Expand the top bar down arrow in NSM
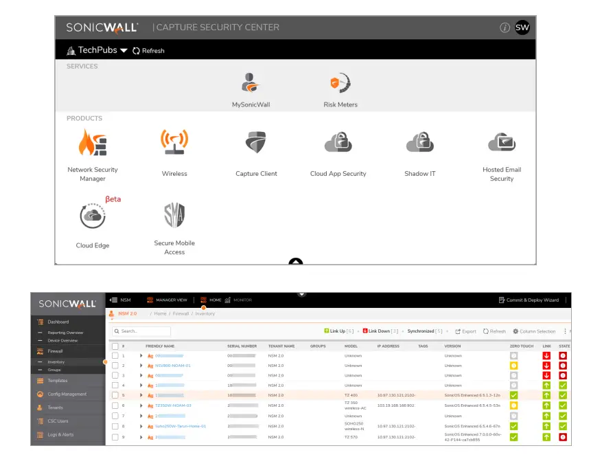 [301, 294]
